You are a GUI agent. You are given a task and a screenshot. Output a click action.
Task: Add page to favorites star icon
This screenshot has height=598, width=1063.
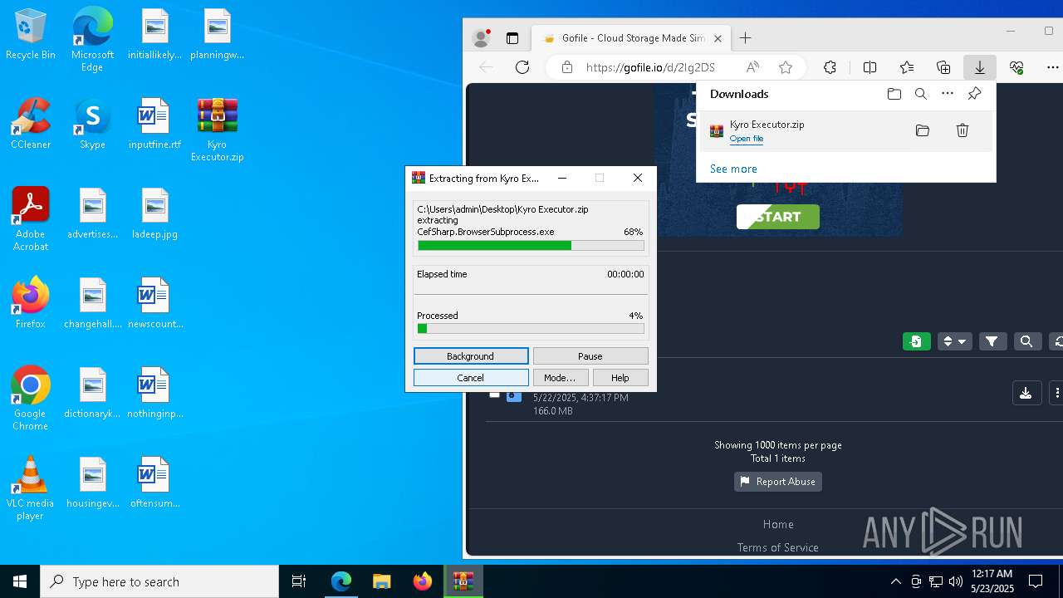pyautogui.click(x=786, y=67)
